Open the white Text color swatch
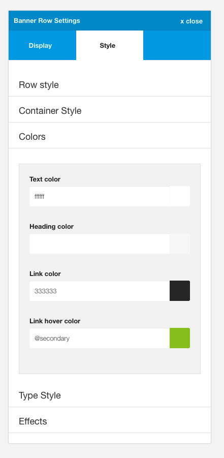Screen dimensions: 224x458 [180, 197]
